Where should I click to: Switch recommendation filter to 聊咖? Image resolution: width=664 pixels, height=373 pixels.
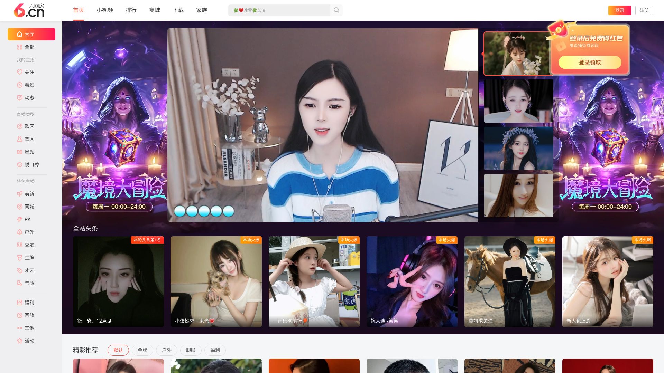(191, 350)
